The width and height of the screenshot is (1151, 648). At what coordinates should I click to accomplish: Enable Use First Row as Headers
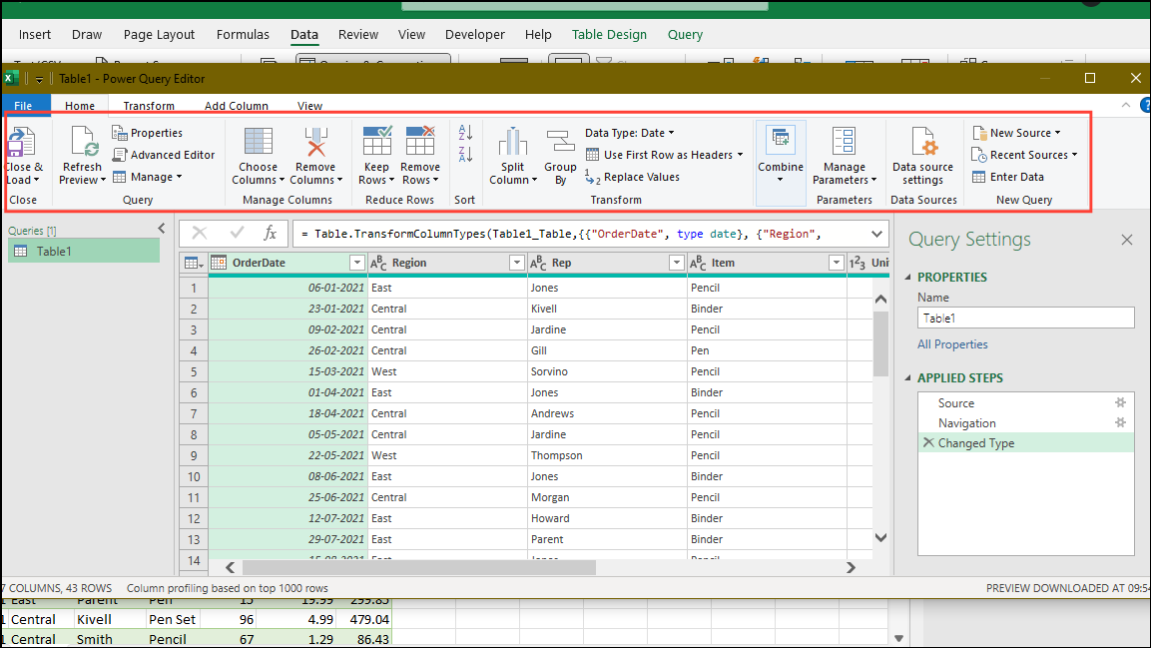(663, 156)
